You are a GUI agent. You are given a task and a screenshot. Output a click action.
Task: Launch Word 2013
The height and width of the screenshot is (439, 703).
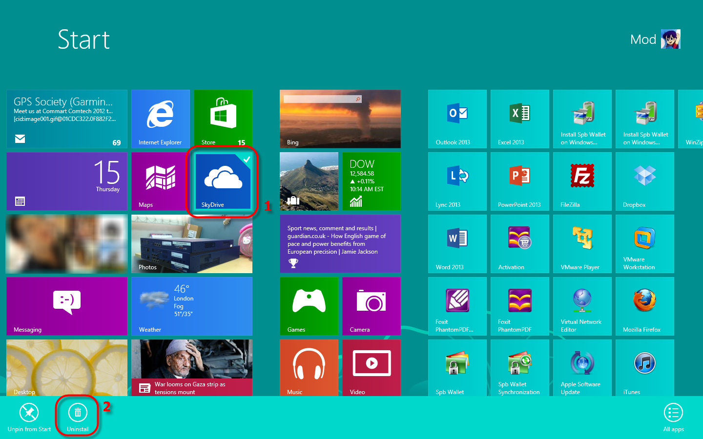click(x=457, y=244)
